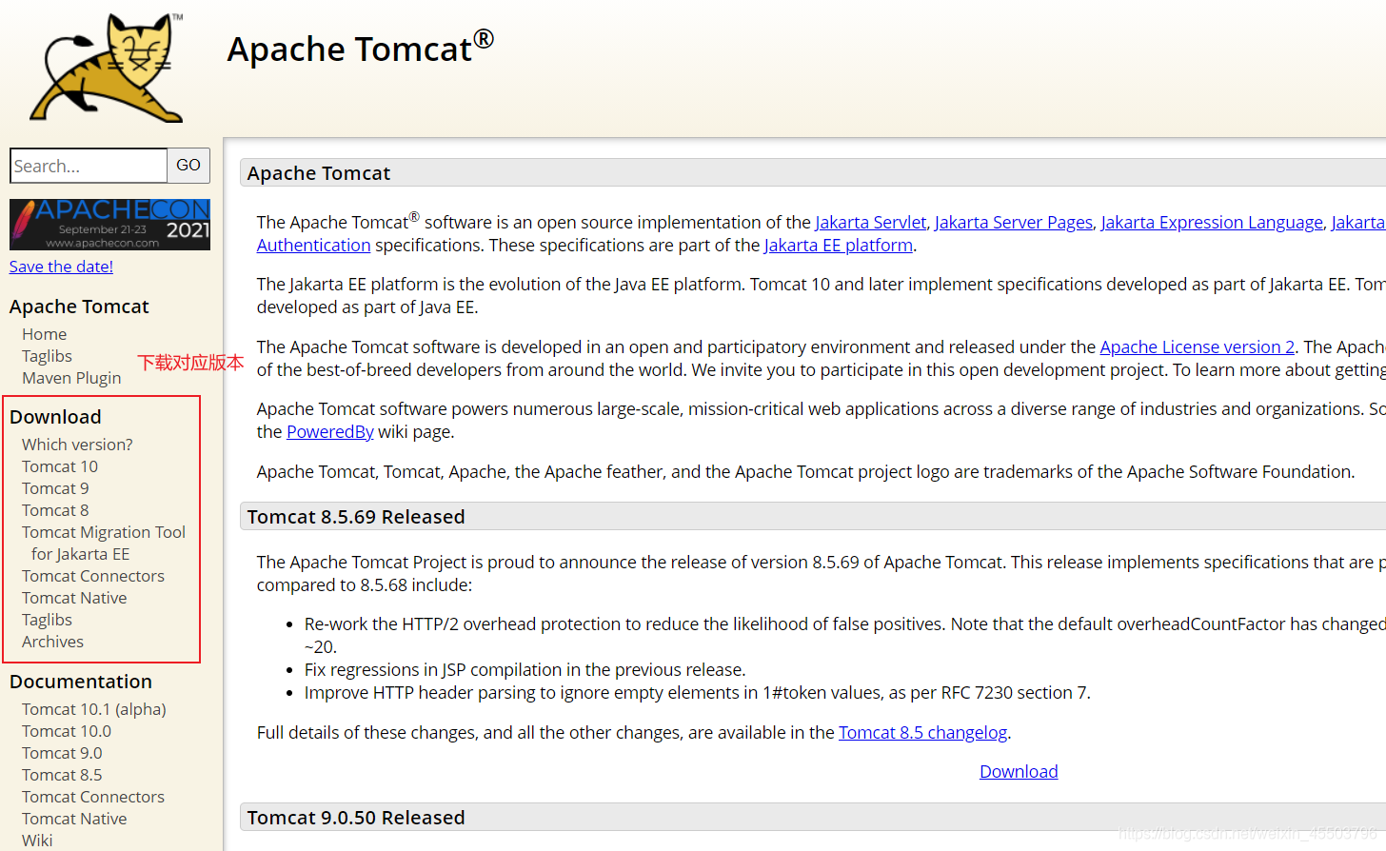Select Tomcat 9 under Download
This screenshot has width=1386, height=851.
pos(55,488)
